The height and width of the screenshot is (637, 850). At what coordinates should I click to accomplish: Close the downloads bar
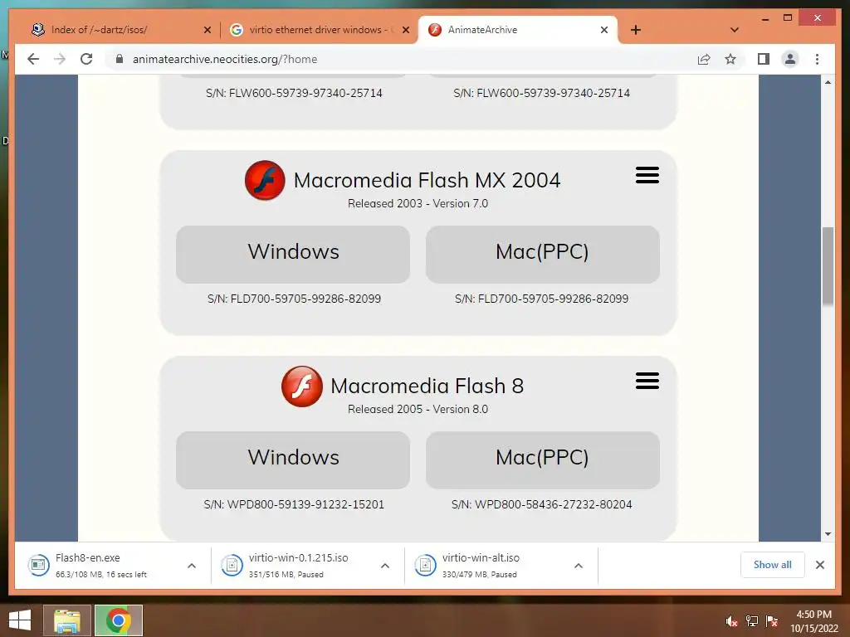point(819,565)
